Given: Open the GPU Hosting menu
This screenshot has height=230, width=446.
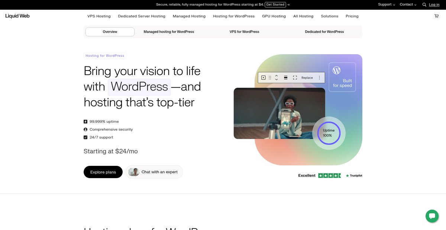Looking at the screenshot, I should [x=274, y=16].
